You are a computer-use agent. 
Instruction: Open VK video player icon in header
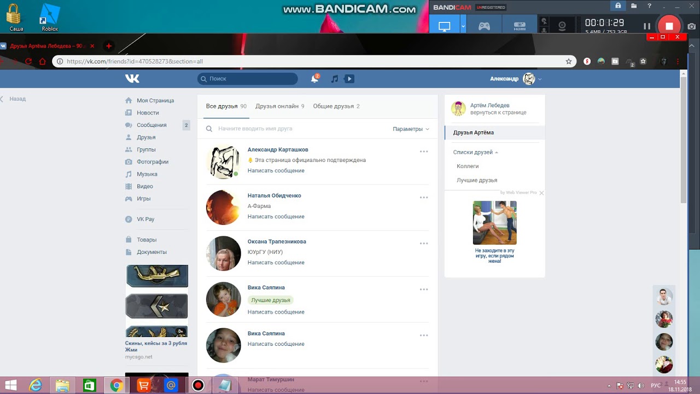(x=349, y=79)
